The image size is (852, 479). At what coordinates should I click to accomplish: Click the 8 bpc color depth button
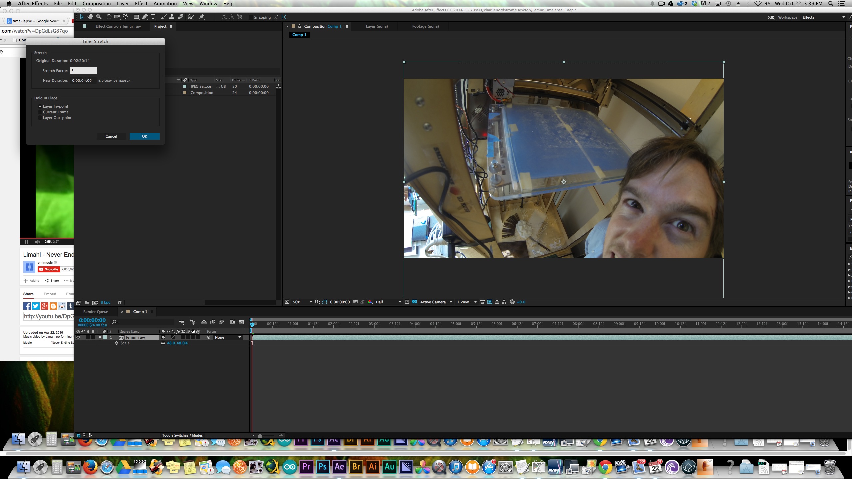click(106, 303)
